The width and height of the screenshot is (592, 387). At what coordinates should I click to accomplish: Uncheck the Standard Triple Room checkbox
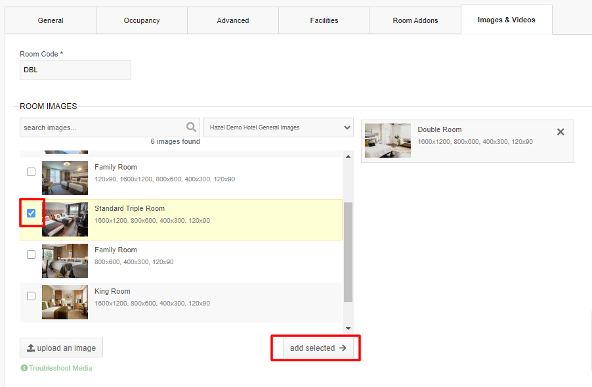(x=32, y=213)
